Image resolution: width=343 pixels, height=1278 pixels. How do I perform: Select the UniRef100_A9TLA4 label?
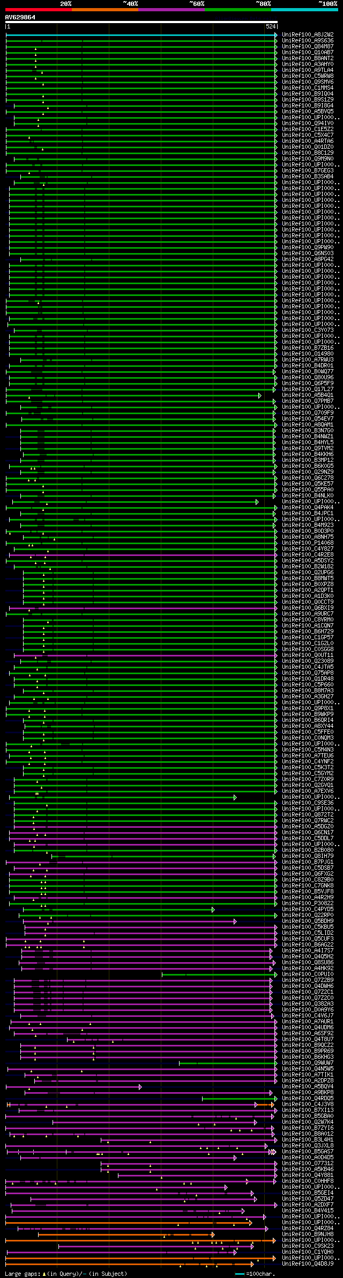click(x=308, y=70)
